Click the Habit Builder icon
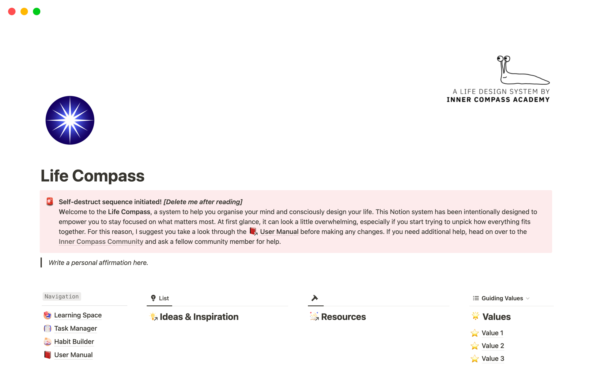 [x=47, y=341]
